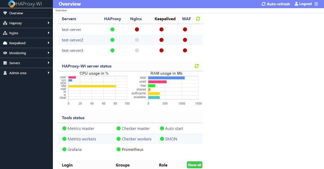Click the Grafana green status dot

[64, 149]
